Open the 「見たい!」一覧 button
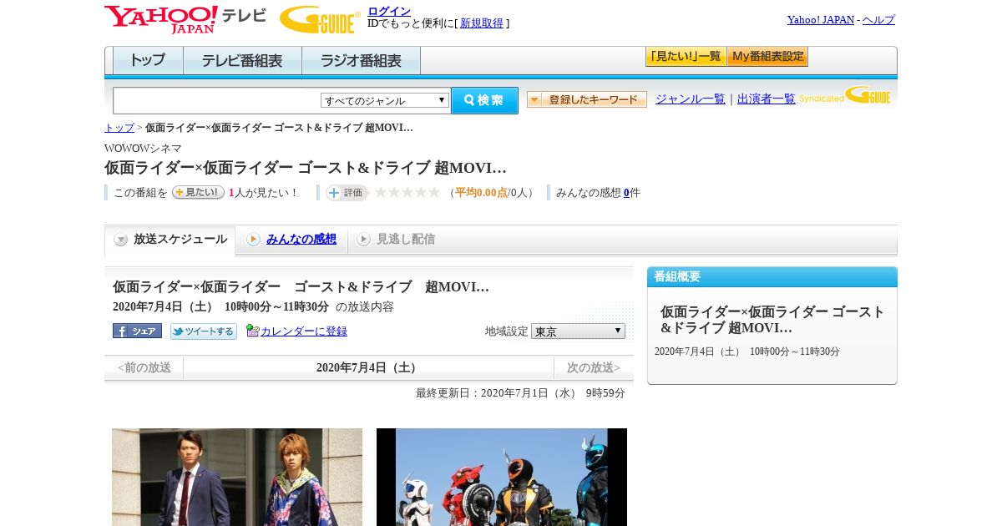Screen dimensions: 1002x526 point(686,57)
